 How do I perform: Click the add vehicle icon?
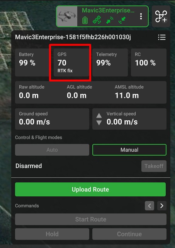(161, 16)
